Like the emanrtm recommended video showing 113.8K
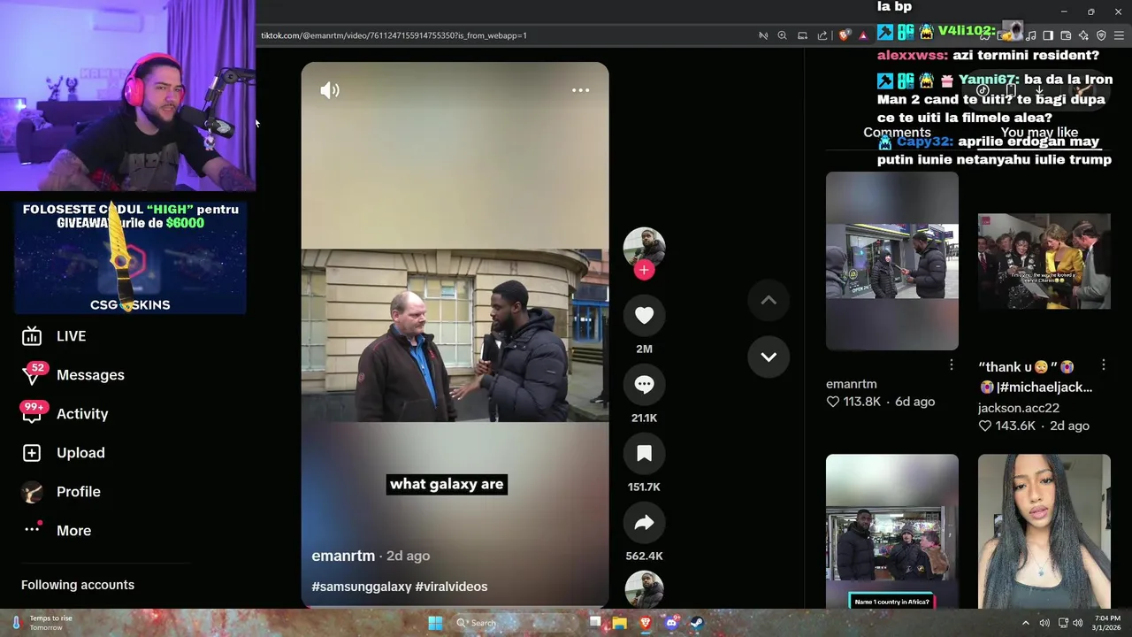 (832, 402)
